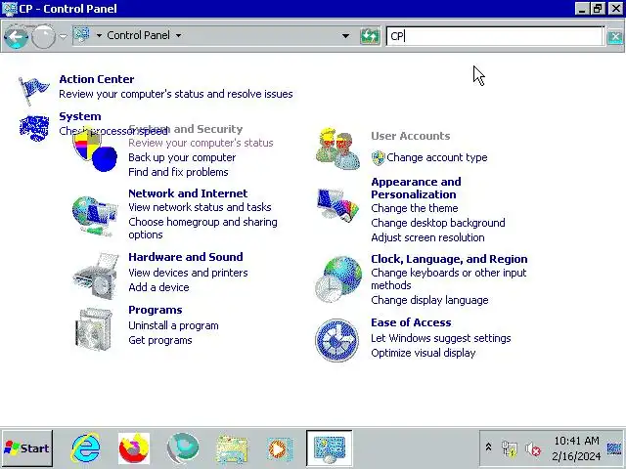Expand the arrow before Control Panel breadcrumb
This screenshot has height=469, width=626.
pos(99,35)
